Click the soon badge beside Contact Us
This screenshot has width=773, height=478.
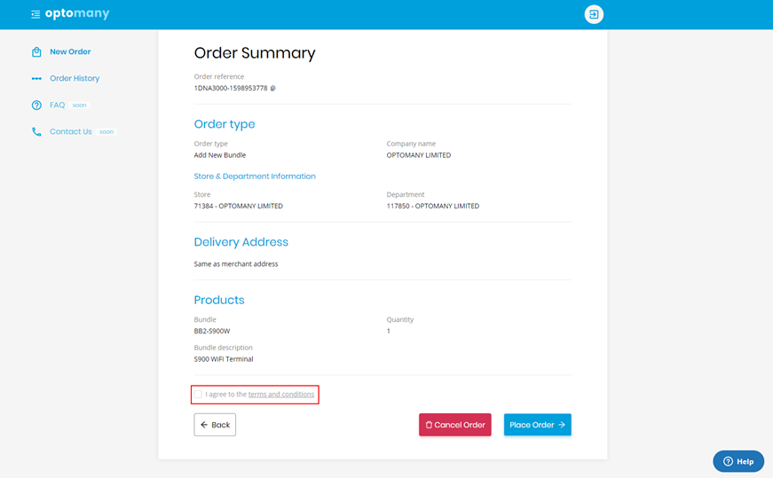[106, 131]
